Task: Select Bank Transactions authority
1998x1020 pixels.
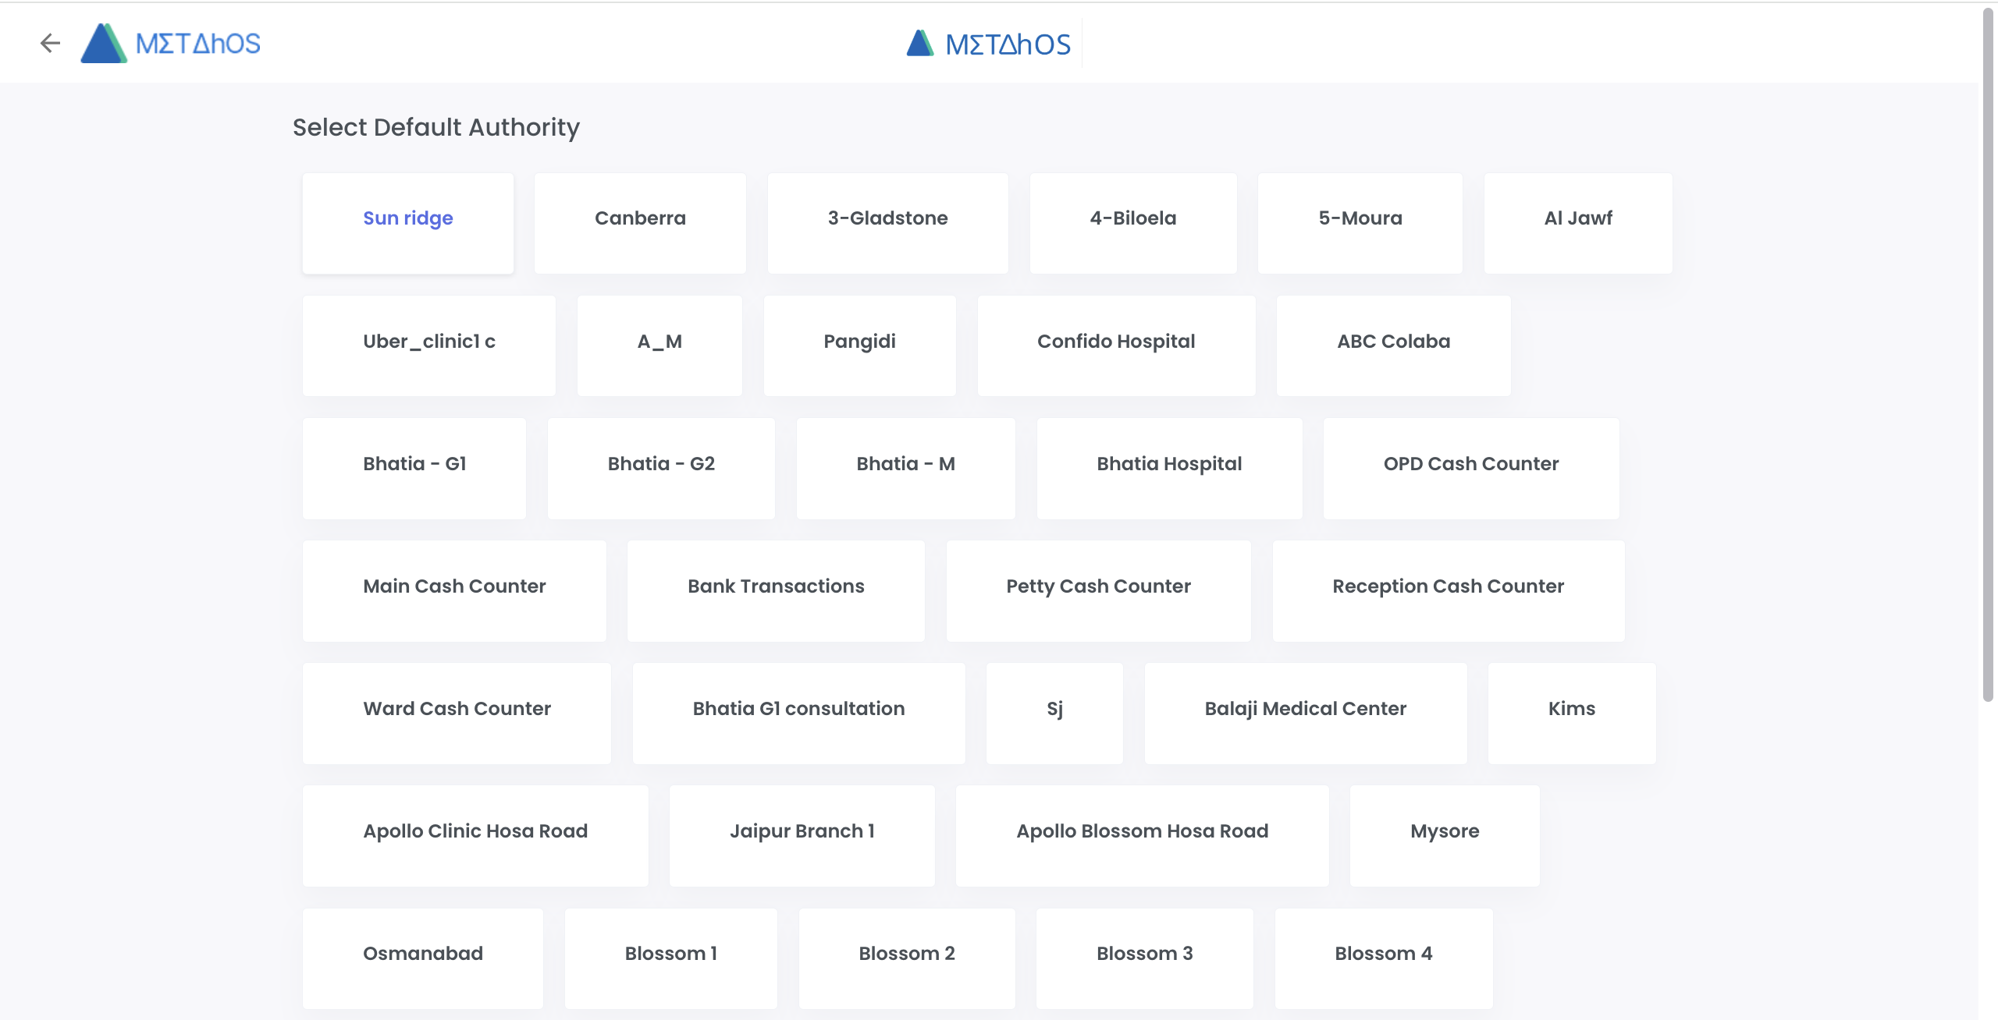Action: pos(776,590)
